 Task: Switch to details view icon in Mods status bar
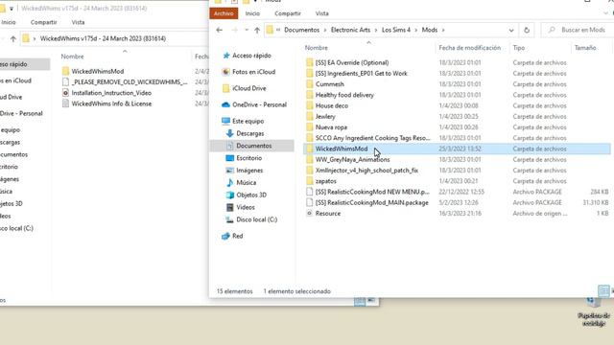click(x=603, y=291)
